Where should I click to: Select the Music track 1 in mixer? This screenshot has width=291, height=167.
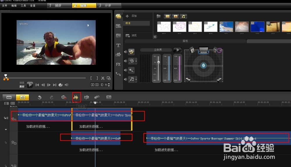tap(132, 79)
